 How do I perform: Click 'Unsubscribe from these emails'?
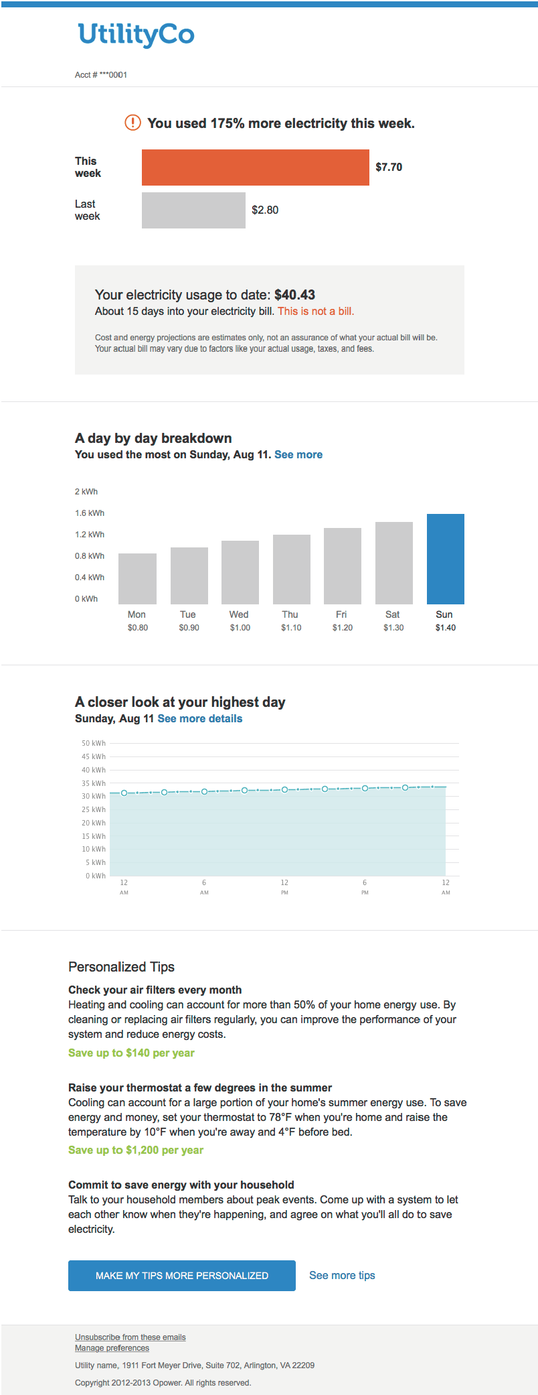pyautogui.click(x=130, y=1337)
